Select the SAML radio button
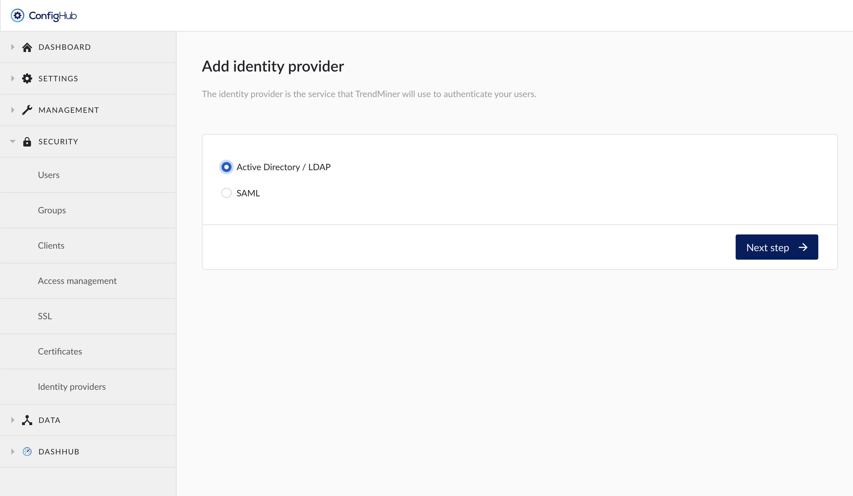Screen dimensions: 853x496 [226, 193]
